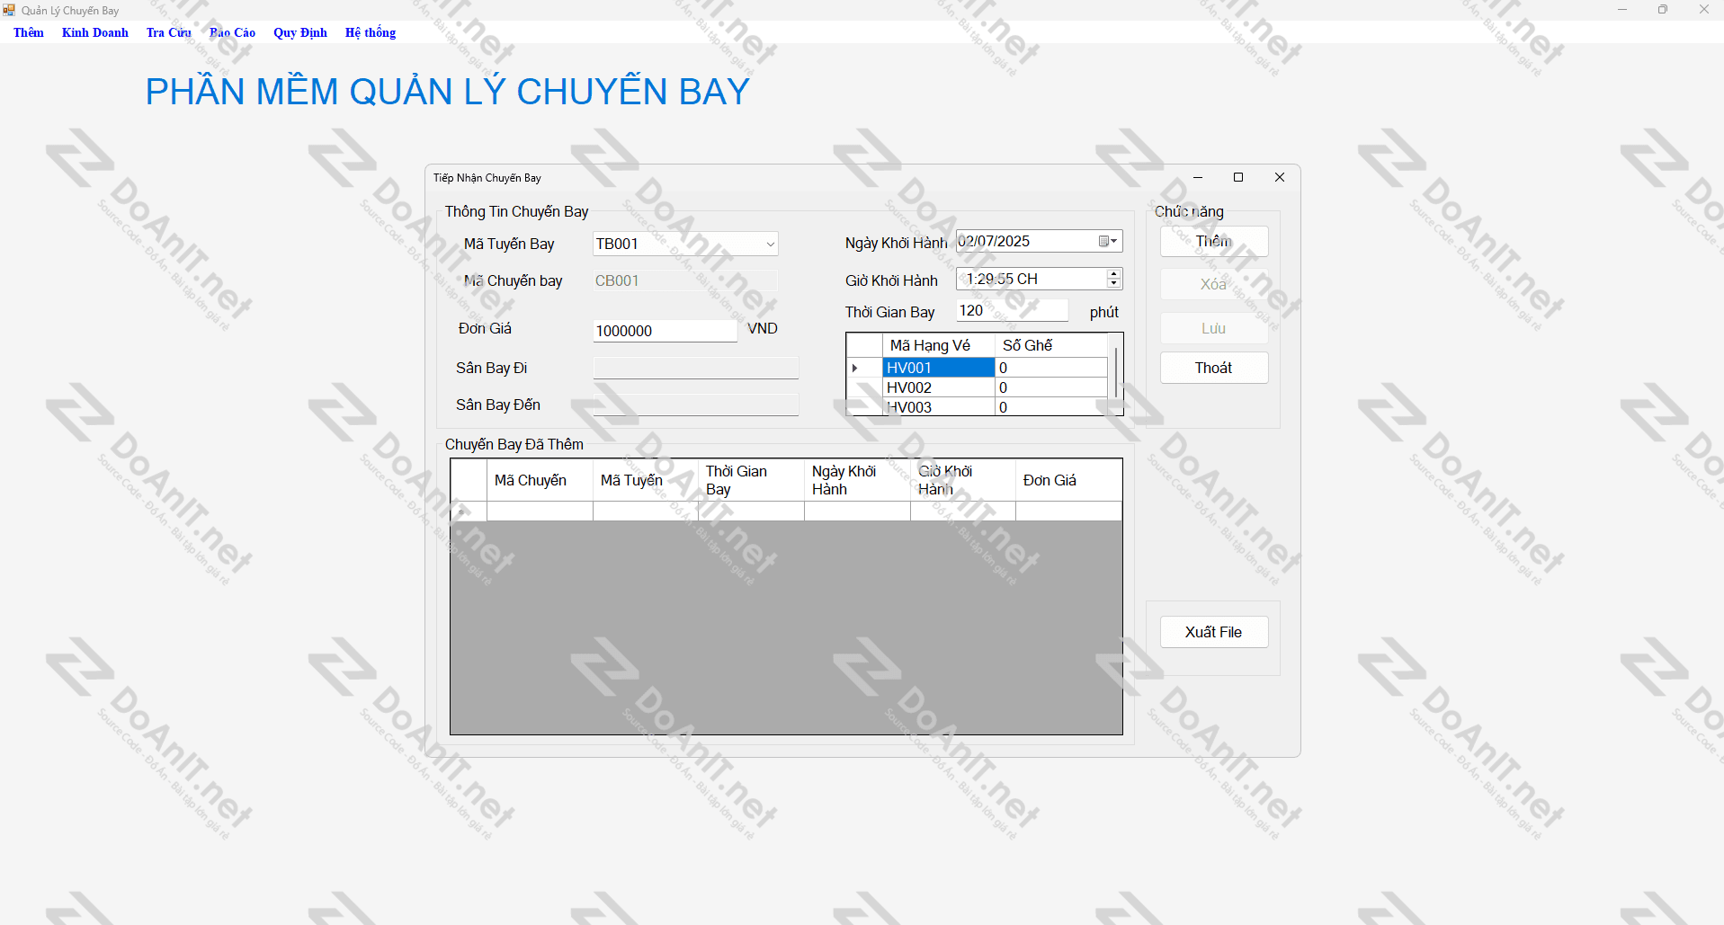Click the Mã Hạng Vé column header
Viewport: 1724px width, 925px height.
(938, 345)
